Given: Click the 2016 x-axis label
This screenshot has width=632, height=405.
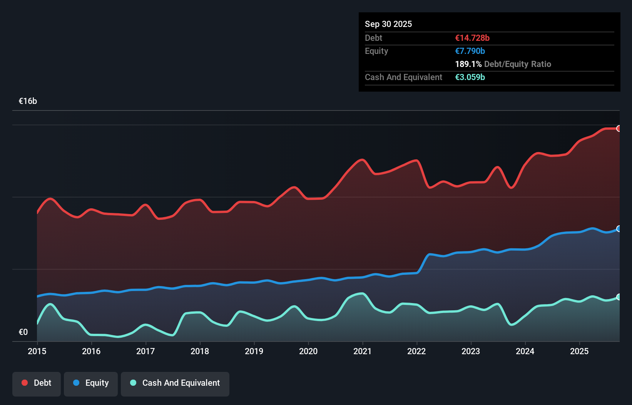Looking at the screenshot, I should coord(91,351).
